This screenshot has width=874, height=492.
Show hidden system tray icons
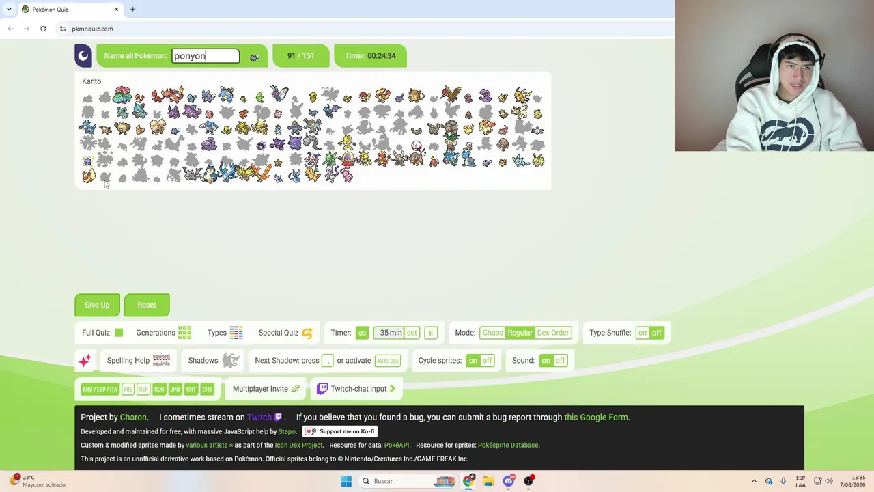click(x=754, y=481)
